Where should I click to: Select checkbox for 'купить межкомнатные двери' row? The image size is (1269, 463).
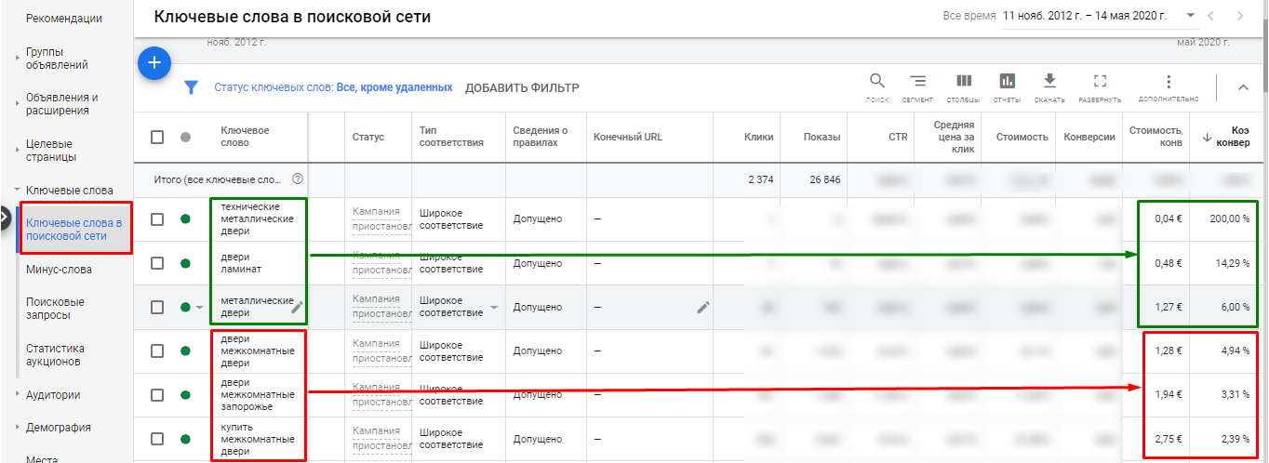(157, 439)
